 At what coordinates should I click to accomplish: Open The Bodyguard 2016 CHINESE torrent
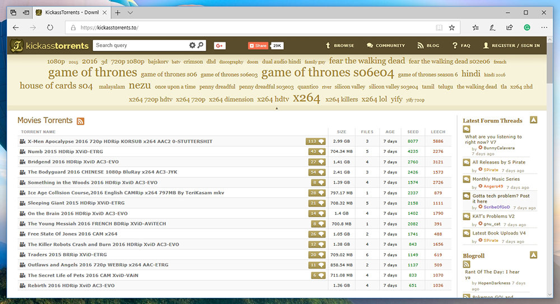click(x=102, y=172)
